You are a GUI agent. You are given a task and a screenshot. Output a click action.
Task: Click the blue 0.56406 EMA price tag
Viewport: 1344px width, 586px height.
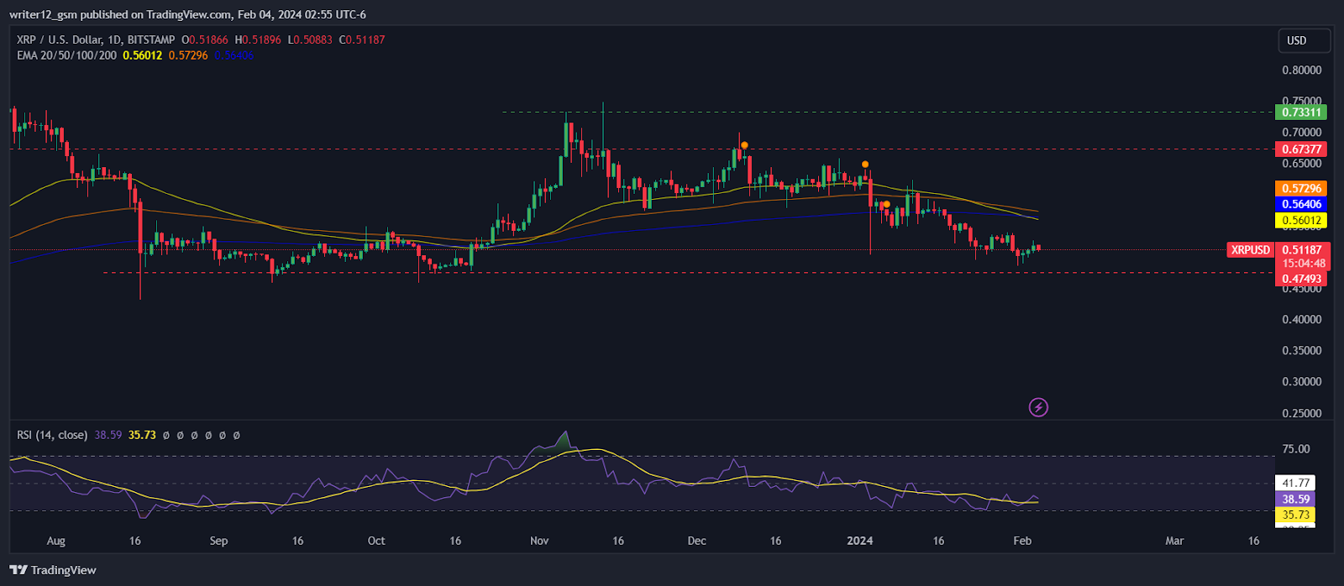1301,204
